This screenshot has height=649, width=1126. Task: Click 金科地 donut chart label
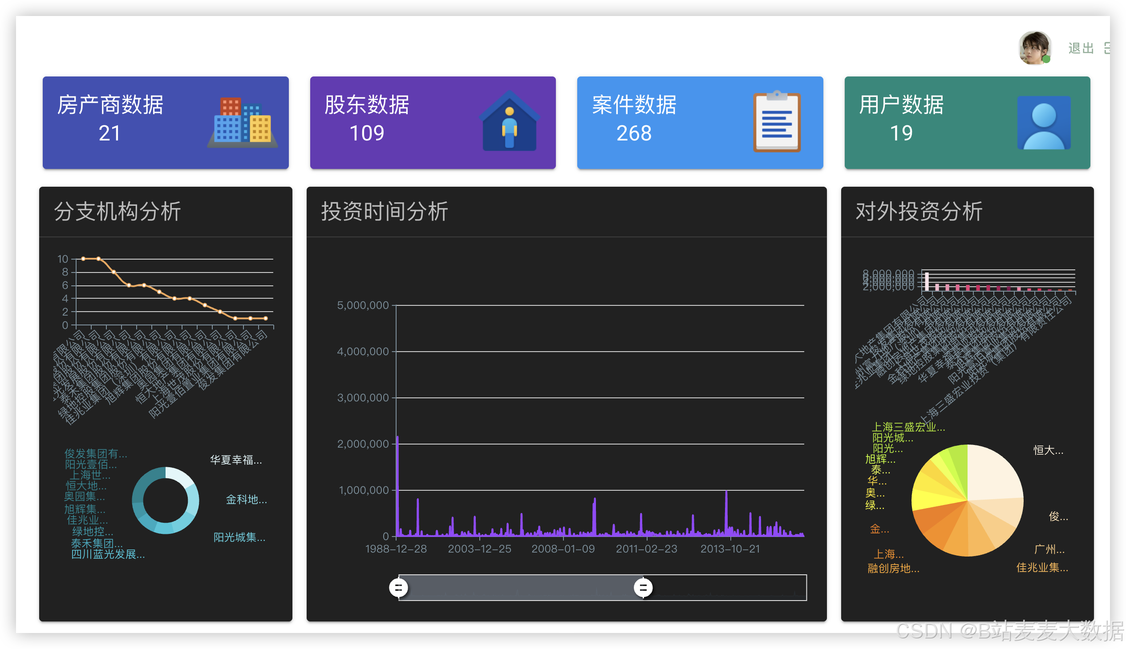tap(246, 499)
